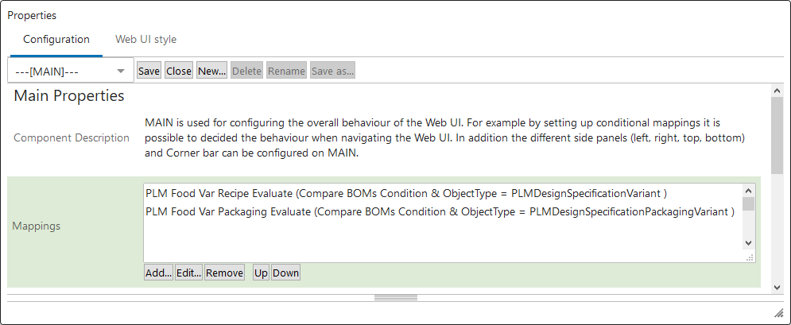Open the ---[MAIN]--- component dropdown
This screenshot has width=791, height=325.
coord(71,71)
